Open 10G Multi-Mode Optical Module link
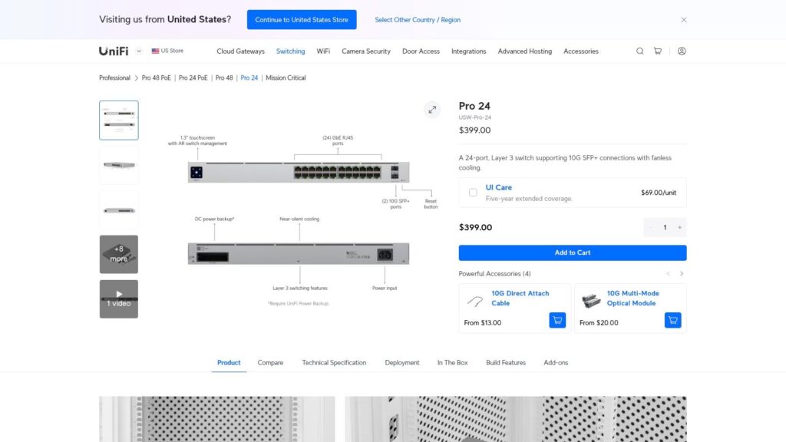786x442 pixels. pyautogui.click(x=633, y=299)
